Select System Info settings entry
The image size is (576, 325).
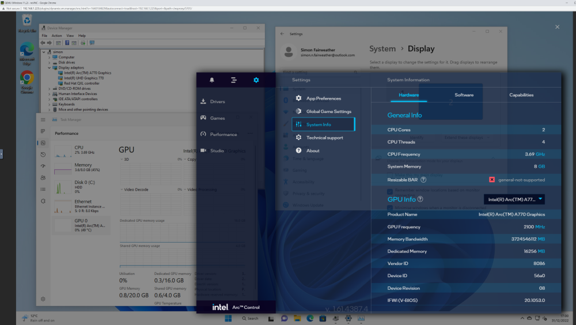tap(323, 124)
